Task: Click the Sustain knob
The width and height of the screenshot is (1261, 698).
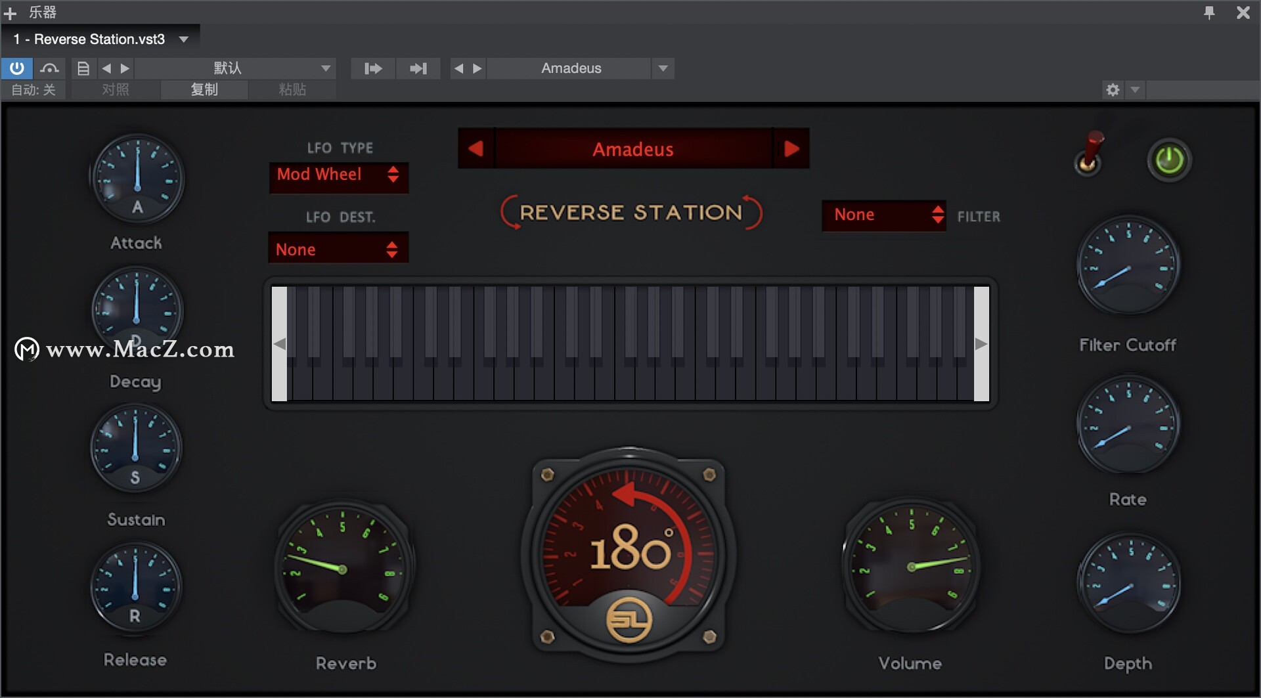Action: [135, 448]
